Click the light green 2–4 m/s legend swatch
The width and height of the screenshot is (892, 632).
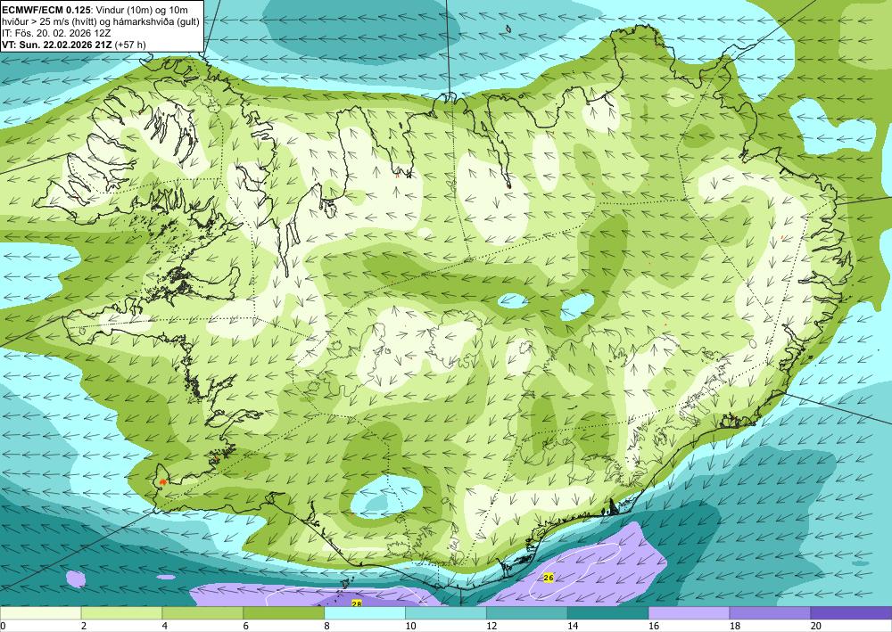coord(121,613)
